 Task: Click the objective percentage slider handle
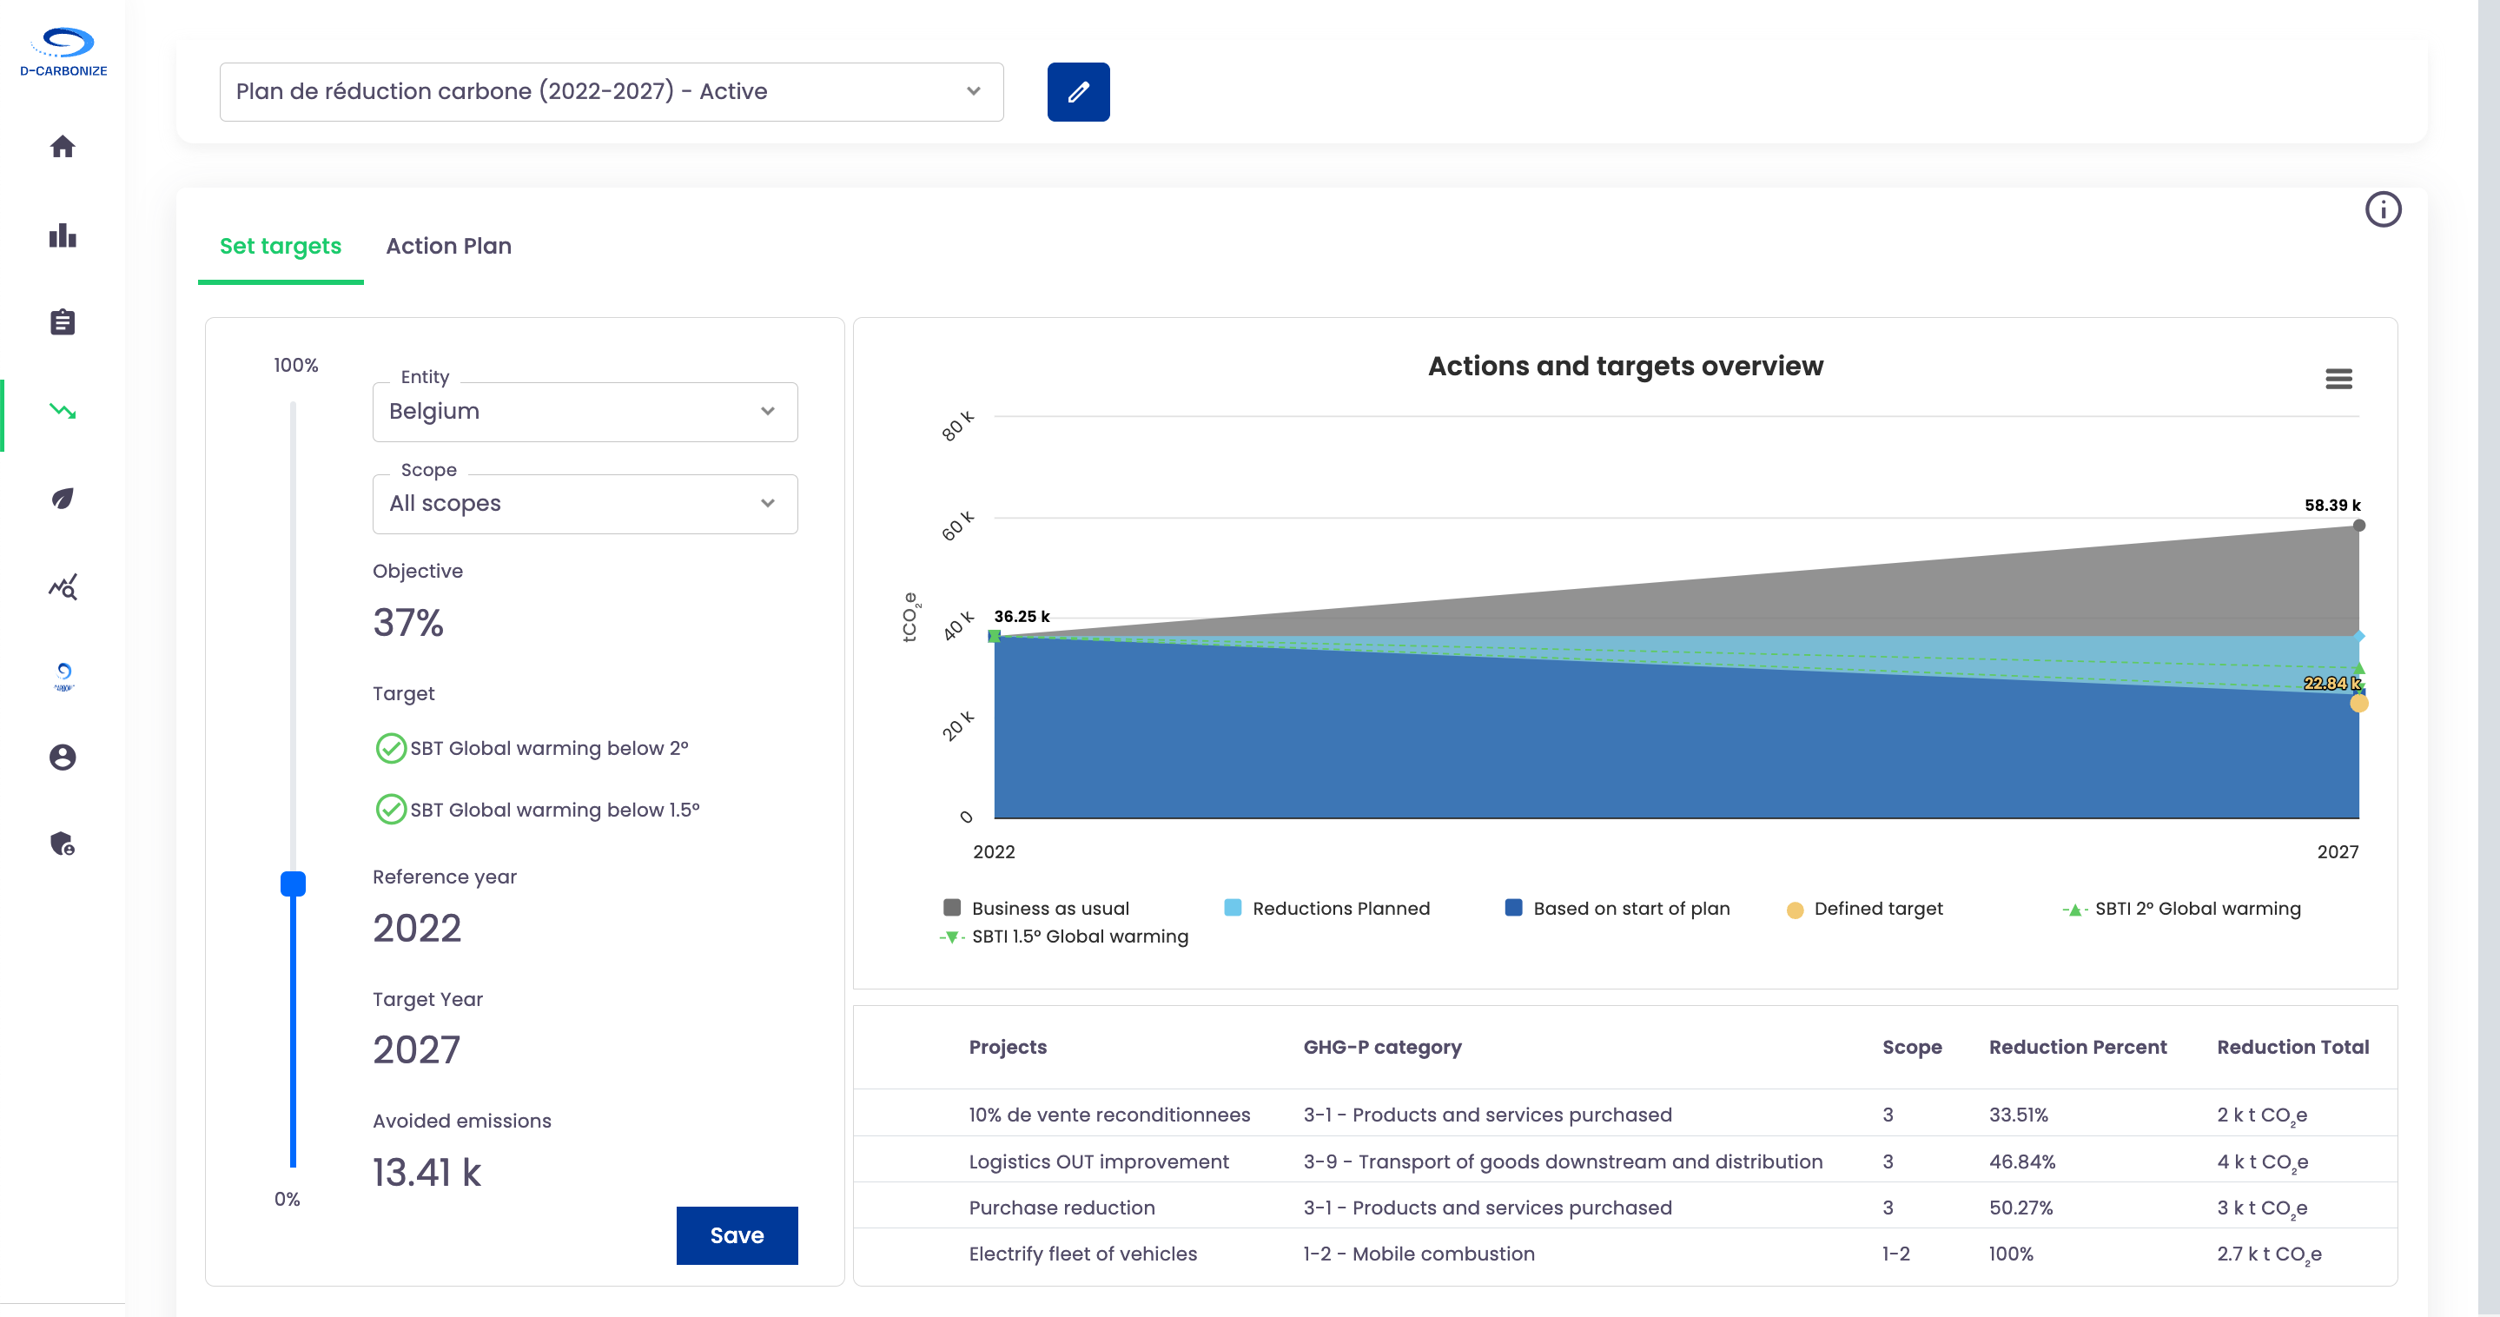[292, 884]
